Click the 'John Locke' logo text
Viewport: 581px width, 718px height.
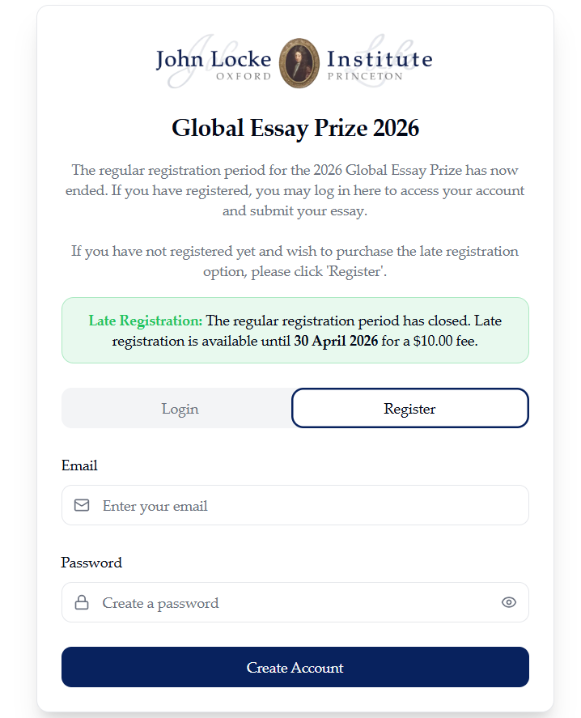[213, 59]
